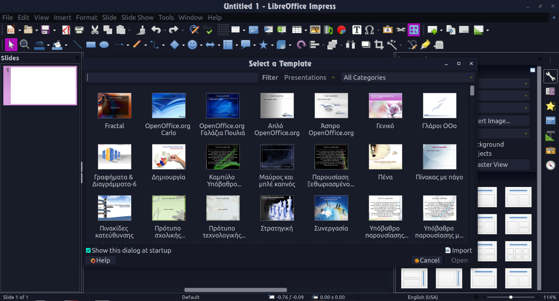559x301 pixels.
Task: Select the Insert Line tool
Action: tap(78, 45)
